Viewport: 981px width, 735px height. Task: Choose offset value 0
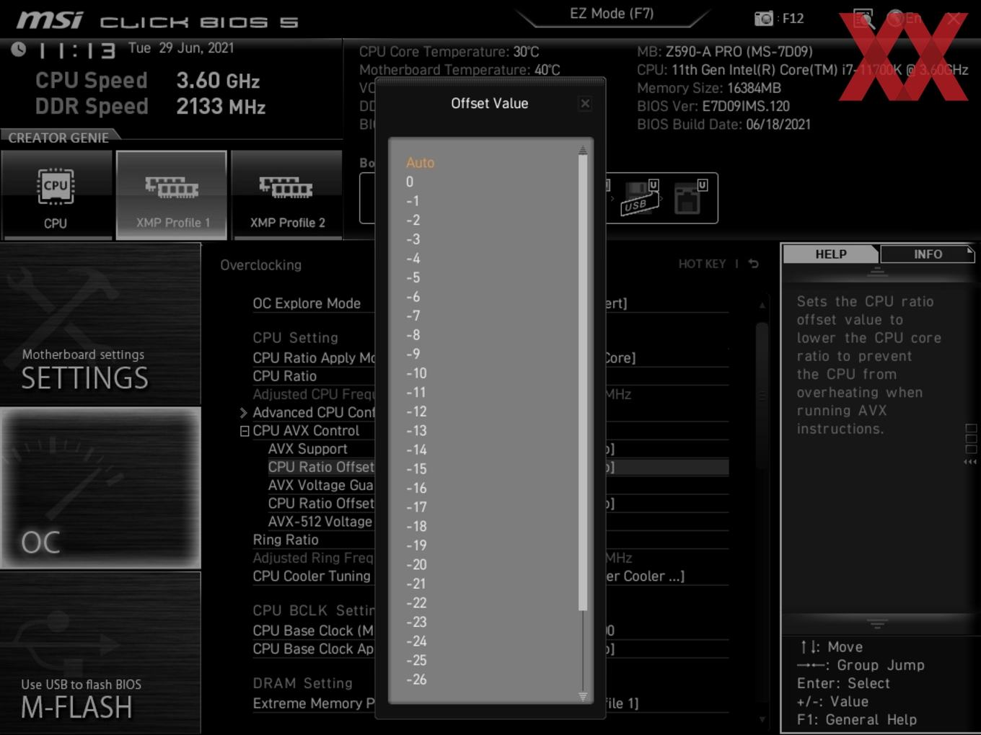coord(410,182)
